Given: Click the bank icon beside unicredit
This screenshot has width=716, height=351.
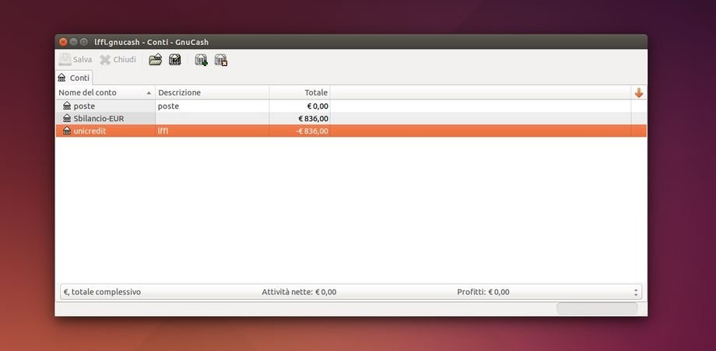Looking at the screenshot, I should (67, 130).
